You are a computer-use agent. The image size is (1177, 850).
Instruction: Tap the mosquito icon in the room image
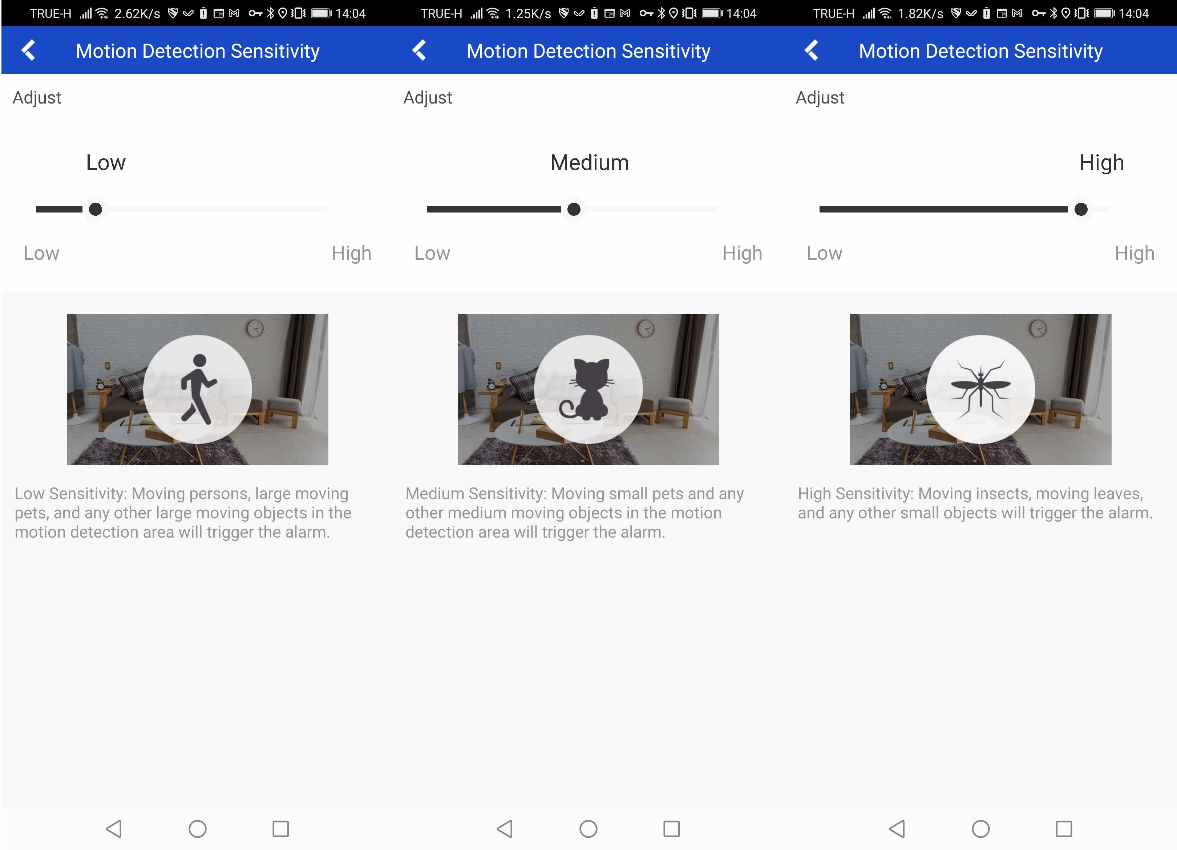click(x=980, y=389)
